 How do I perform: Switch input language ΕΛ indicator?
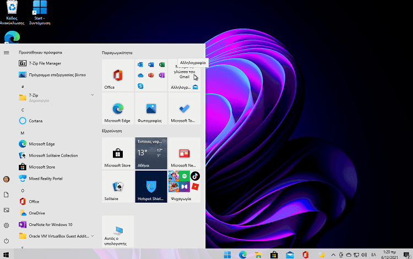coord(373,255)
